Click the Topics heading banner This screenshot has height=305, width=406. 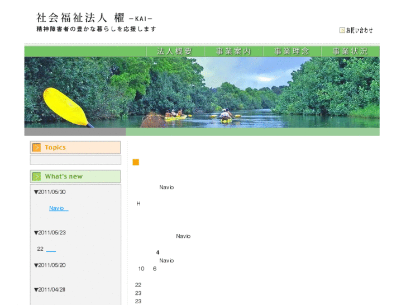(x=75, y=147)
